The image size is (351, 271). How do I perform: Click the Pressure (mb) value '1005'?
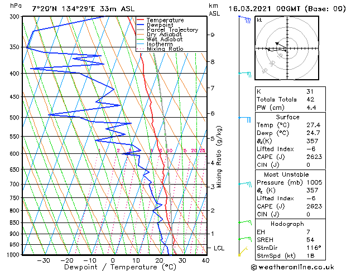(314, 182)
